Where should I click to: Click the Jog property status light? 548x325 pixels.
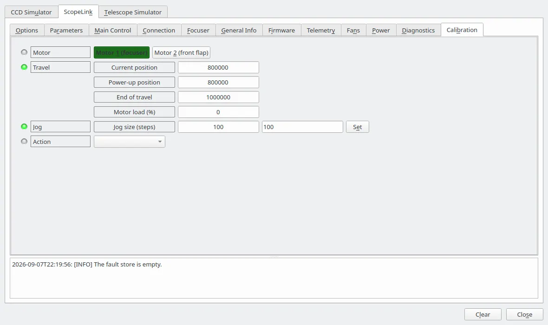24,126
